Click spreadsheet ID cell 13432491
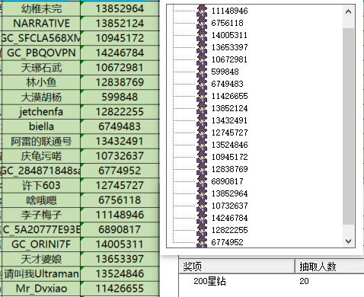 (x=120, y=141)
